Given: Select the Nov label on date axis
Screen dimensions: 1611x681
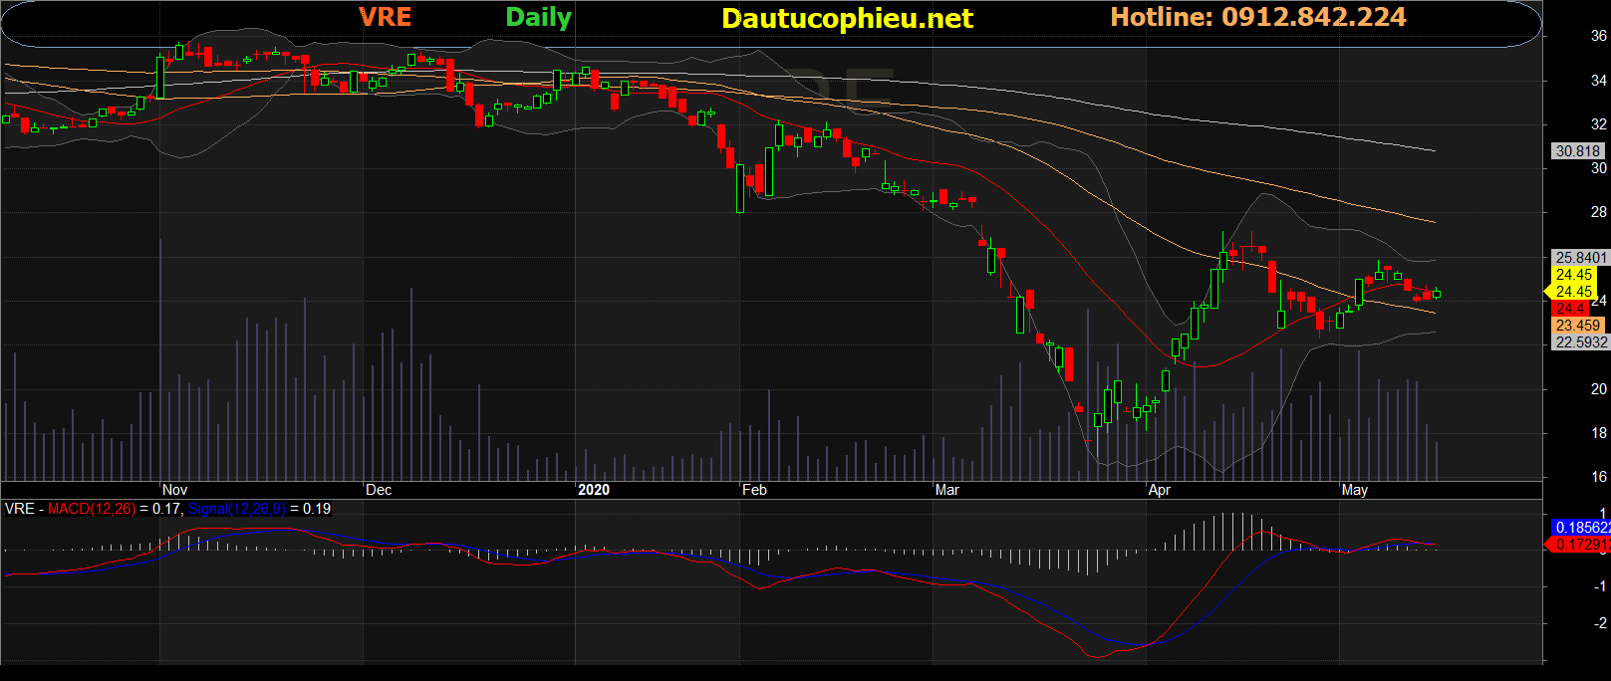Looking at the screenshot, I should [174, 490].
